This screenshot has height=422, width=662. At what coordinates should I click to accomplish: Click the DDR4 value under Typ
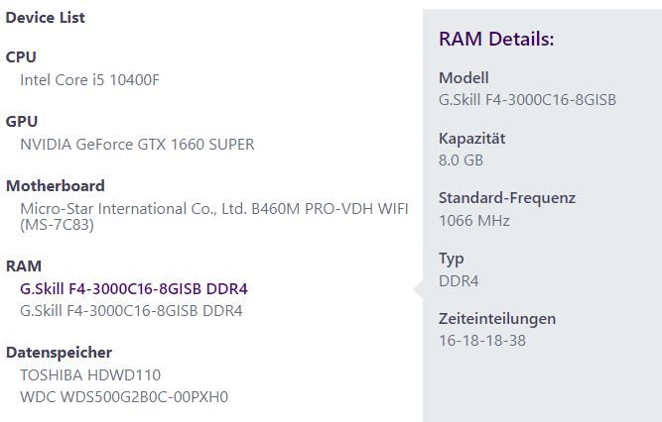click(x=459, y=280)
